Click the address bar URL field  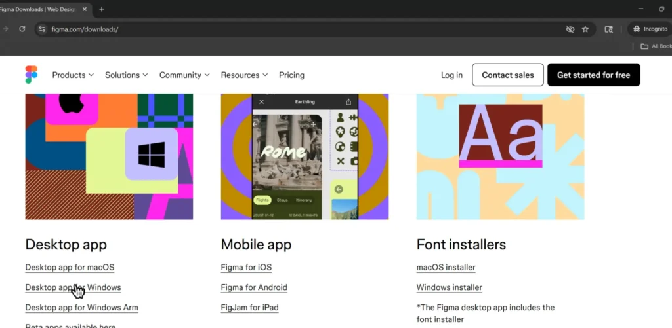(295, 29)
